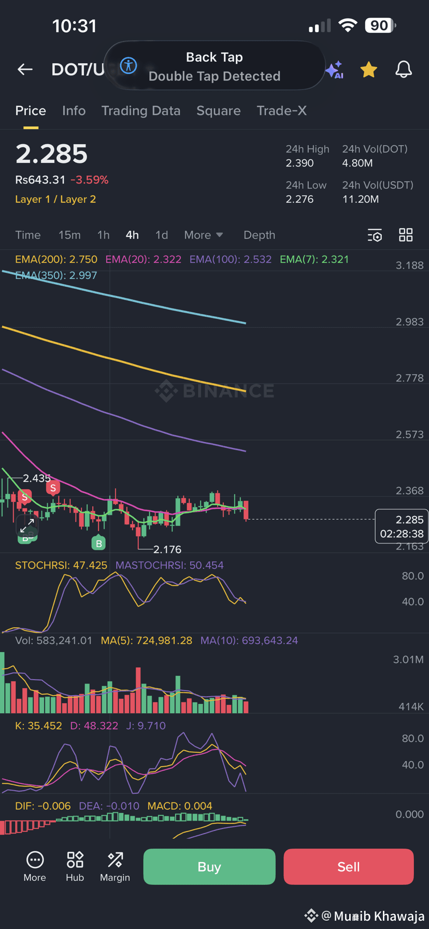429x929 pixels.
Task: Tap the battery level indicator
Action: (x=380, y=25)
